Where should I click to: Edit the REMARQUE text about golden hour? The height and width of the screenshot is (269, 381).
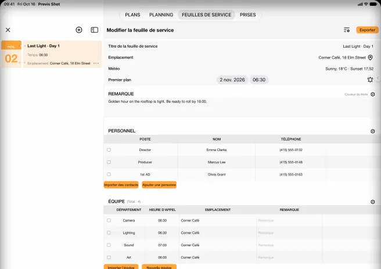point(157,102)
